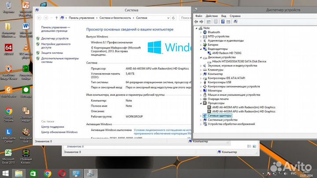Open Диспетчер устройств link in sidebar

(55, 38)
